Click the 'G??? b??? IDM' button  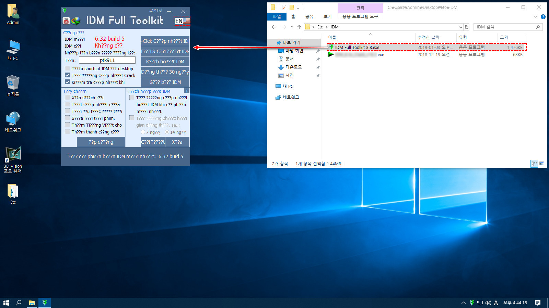point(165,82)
